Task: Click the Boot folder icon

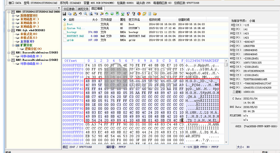Action: click(x=65, y=24)
